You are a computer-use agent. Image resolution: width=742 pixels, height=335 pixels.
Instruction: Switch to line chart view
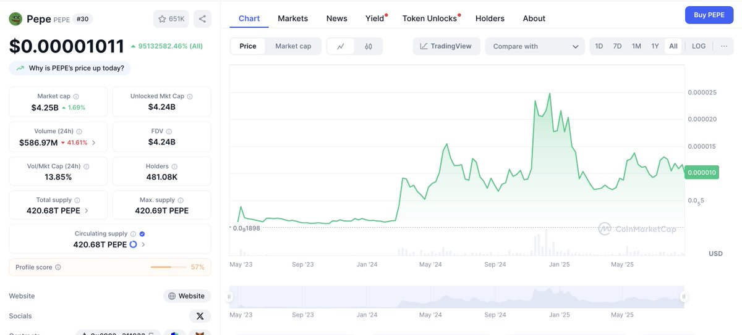pos(341,46)
